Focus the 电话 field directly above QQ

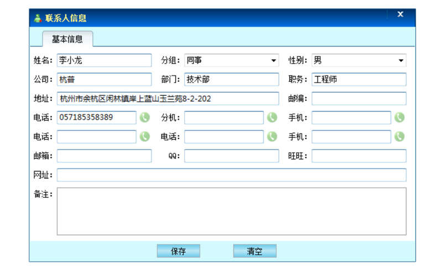[224, 137]
